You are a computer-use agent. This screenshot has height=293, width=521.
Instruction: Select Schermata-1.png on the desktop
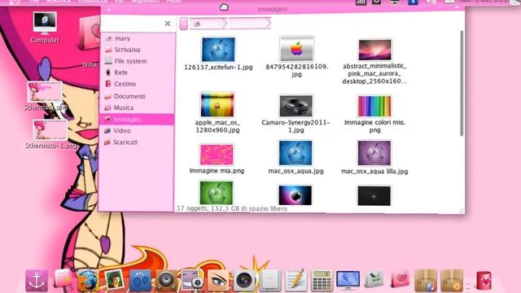[x=50, y=134]
